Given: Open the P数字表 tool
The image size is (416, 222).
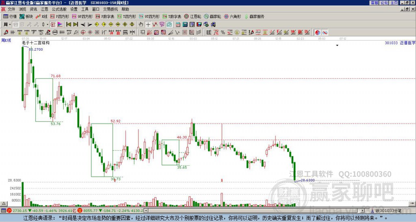Looking at the screenshot, I should [x=105, y=16].
